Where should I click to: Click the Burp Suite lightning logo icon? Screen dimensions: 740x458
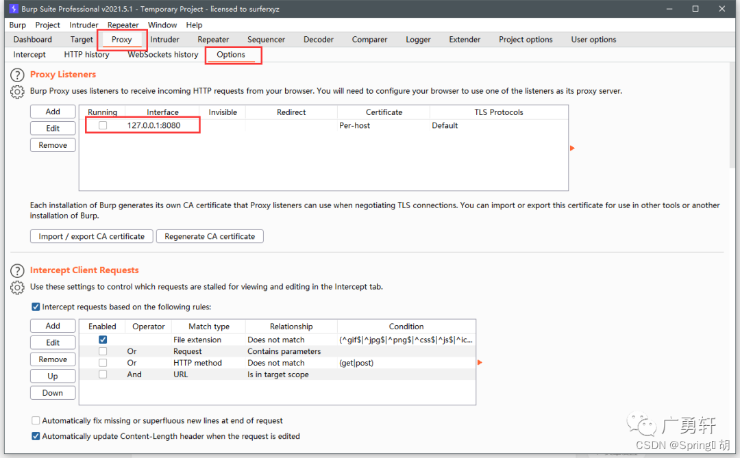coord(14,8)
